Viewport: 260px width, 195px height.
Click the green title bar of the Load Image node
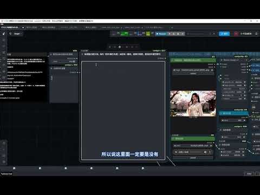tap(193, 60)
